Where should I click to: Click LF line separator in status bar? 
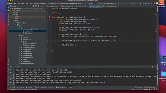click(x=136, y=89)
